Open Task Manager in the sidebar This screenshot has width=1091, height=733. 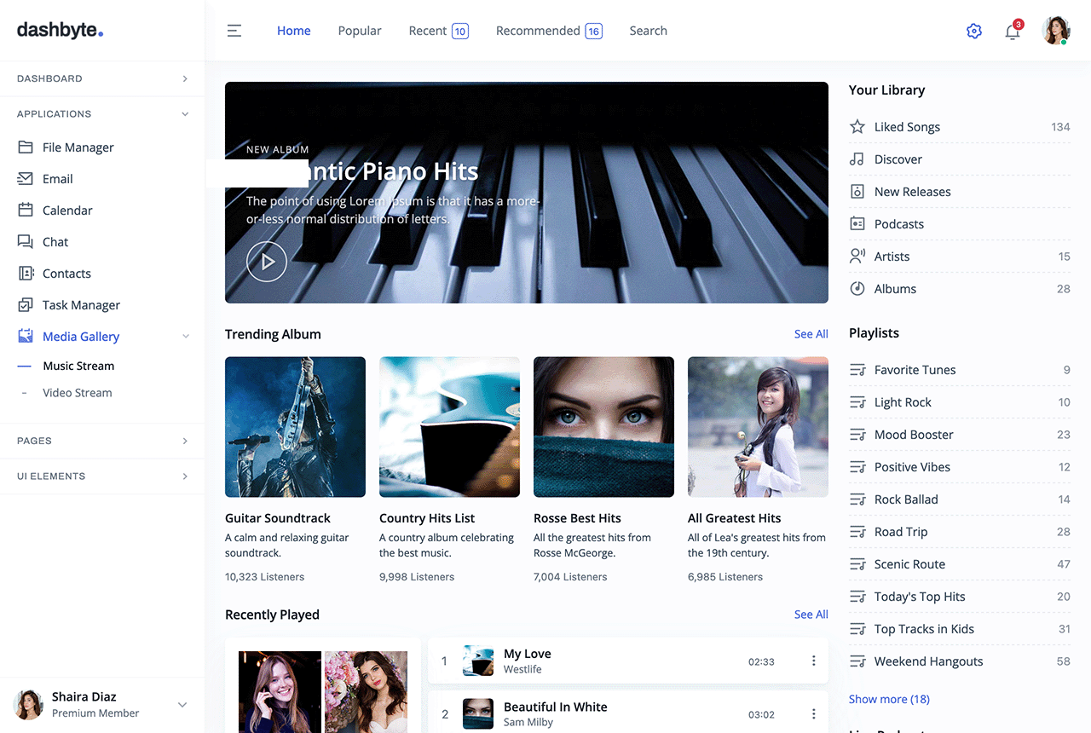click(x=81, y=305)
